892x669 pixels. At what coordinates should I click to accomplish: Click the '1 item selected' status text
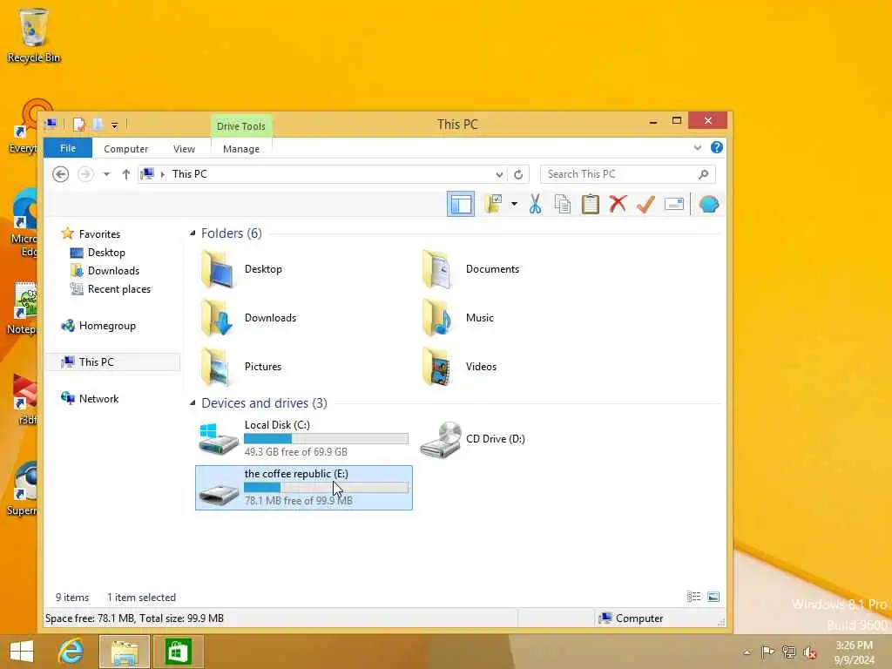click(142, 598)
